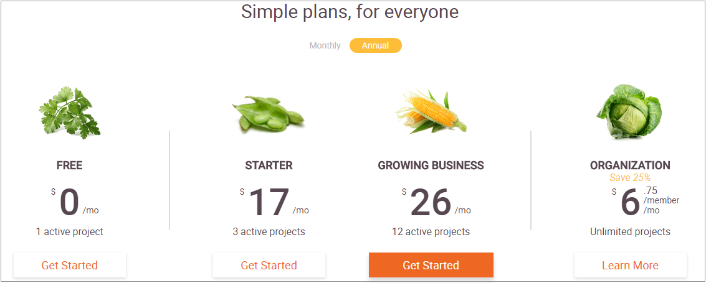Screen dimensions: 706x283
Task: Click the $17 per month price
Action: point(274,202)
